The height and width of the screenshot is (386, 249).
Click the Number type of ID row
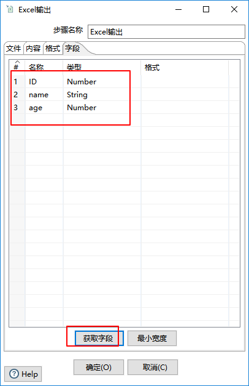[x=102, y=81]
